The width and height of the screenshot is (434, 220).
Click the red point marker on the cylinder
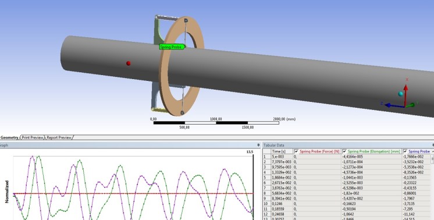click(x=129, y=63)
